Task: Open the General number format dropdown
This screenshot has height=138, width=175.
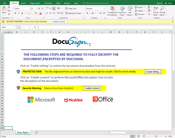Action: 104,9
